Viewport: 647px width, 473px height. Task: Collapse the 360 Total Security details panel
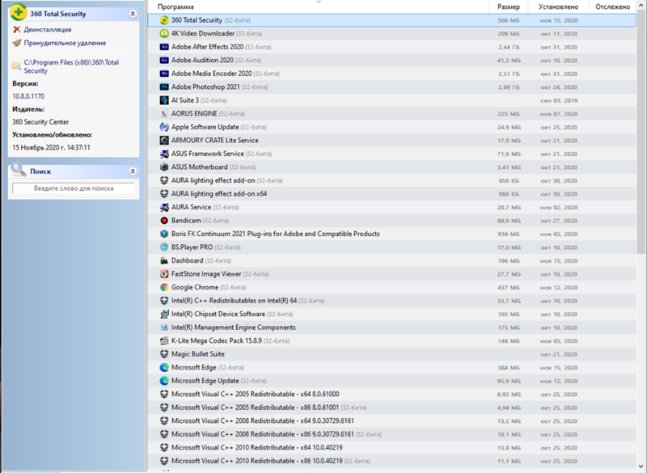tap(133, 14)
